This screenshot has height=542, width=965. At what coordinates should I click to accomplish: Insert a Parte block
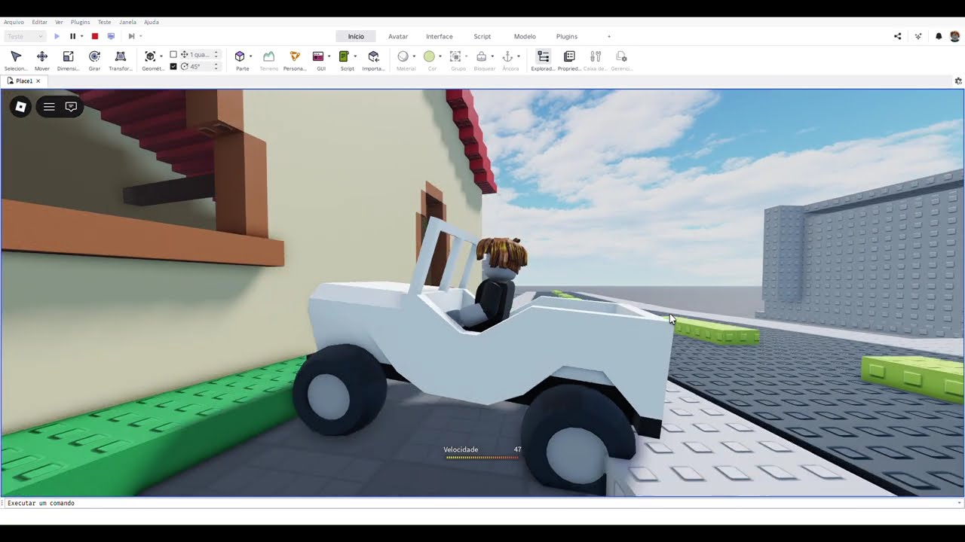(x=240, y=60)
